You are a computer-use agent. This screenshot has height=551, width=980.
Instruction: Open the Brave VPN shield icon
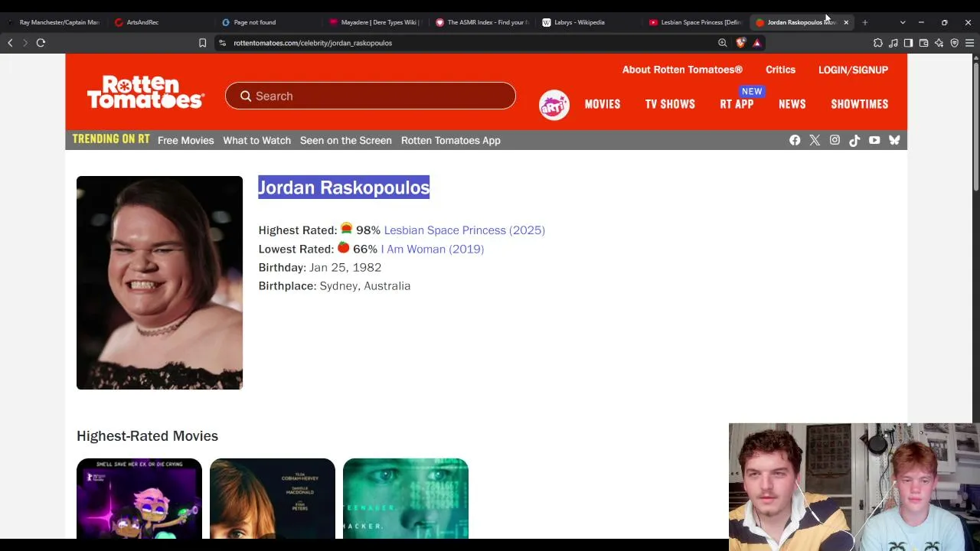point(954,43)
